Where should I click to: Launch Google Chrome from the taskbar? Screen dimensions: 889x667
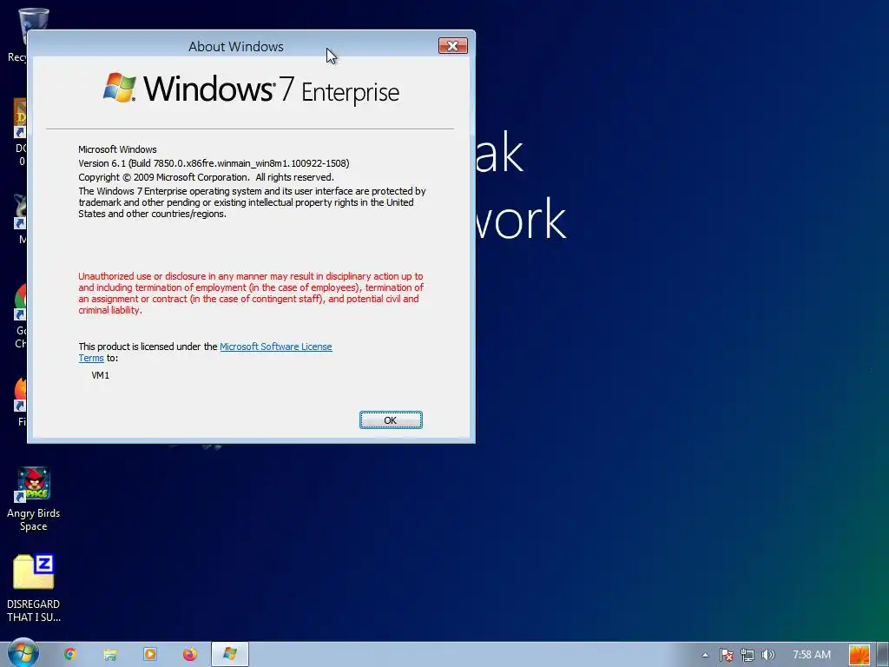(x=70, y=654)
